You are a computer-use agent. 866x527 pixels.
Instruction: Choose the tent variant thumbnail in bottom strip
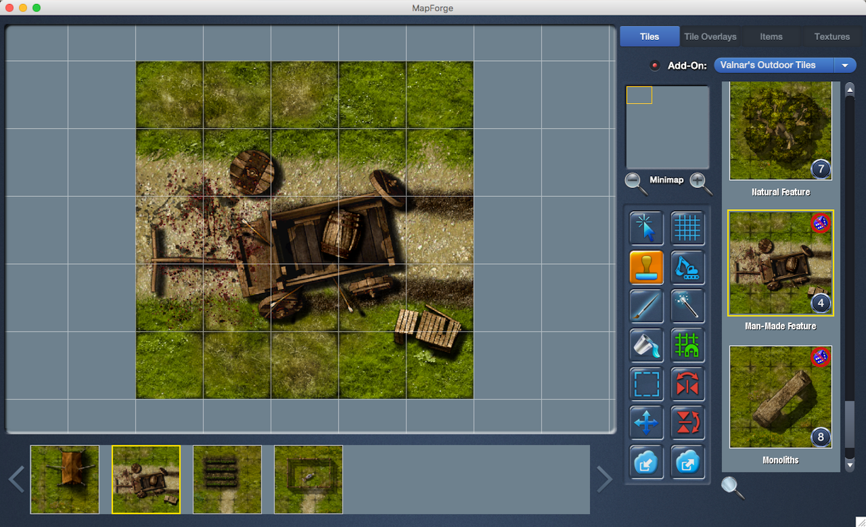[x=65, y=479]
